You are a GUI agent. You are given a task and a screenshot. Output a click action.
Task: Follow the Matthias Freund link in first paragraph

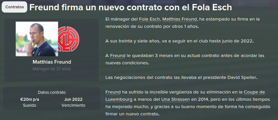180,19
